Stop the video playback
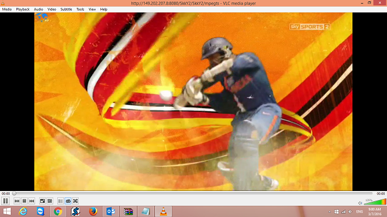This screenshot has height=217, width=387. coord(24,201)
